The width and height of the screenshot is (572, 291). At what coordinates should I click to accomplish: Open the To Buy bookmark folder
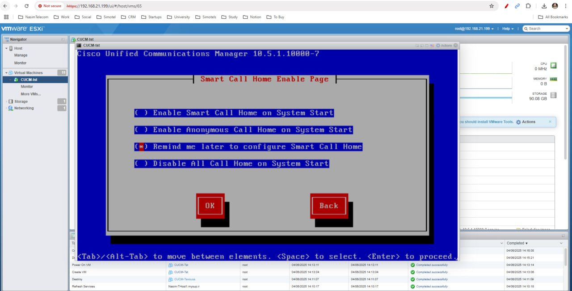click(275, 17)
